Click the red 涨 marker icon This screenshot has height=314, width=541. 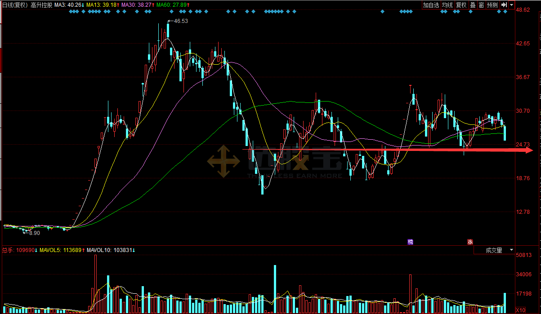[x=470, y=242]
